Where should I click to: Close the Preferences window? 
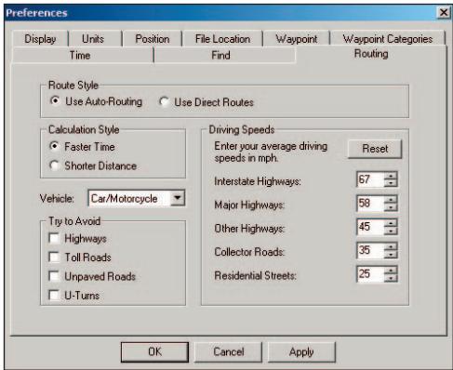point(444,12)
